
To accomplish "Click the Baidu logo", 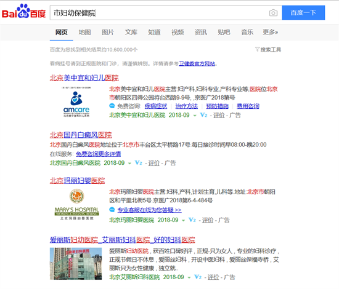I will click(x=24, y=11).
